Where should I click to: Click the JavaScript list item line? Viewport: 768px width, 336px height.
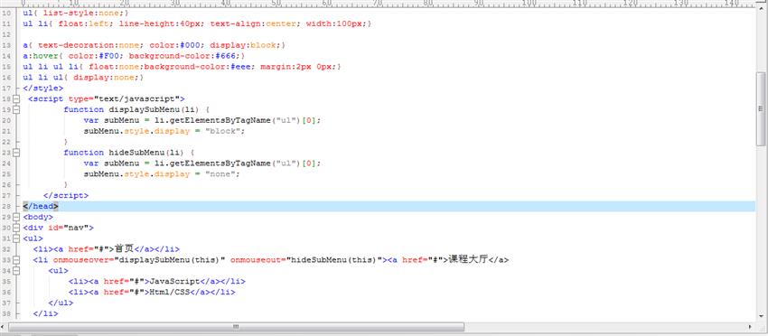coord(156,281)
